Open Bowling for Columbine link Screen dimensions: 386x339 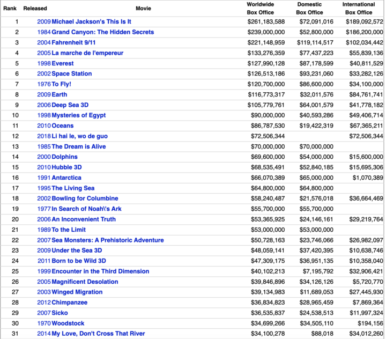[x=85, y=198]
